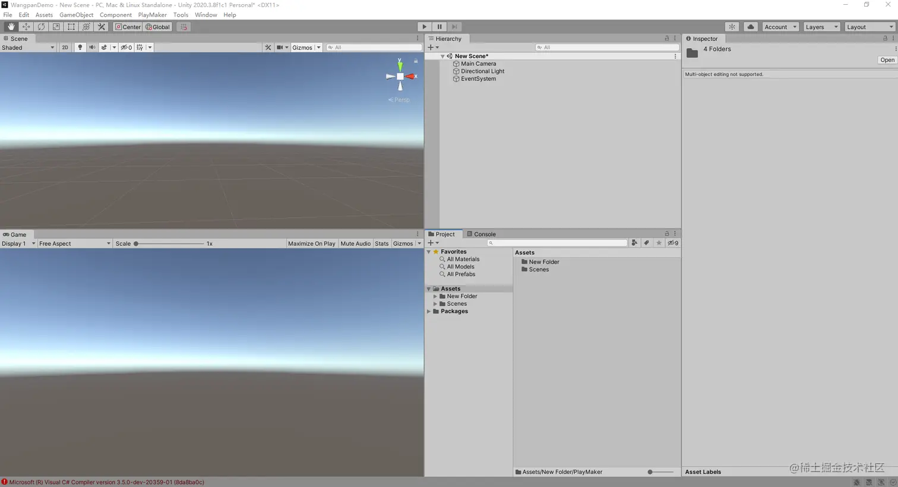Select EventSystem in Hierarchy

coord(478,78)
